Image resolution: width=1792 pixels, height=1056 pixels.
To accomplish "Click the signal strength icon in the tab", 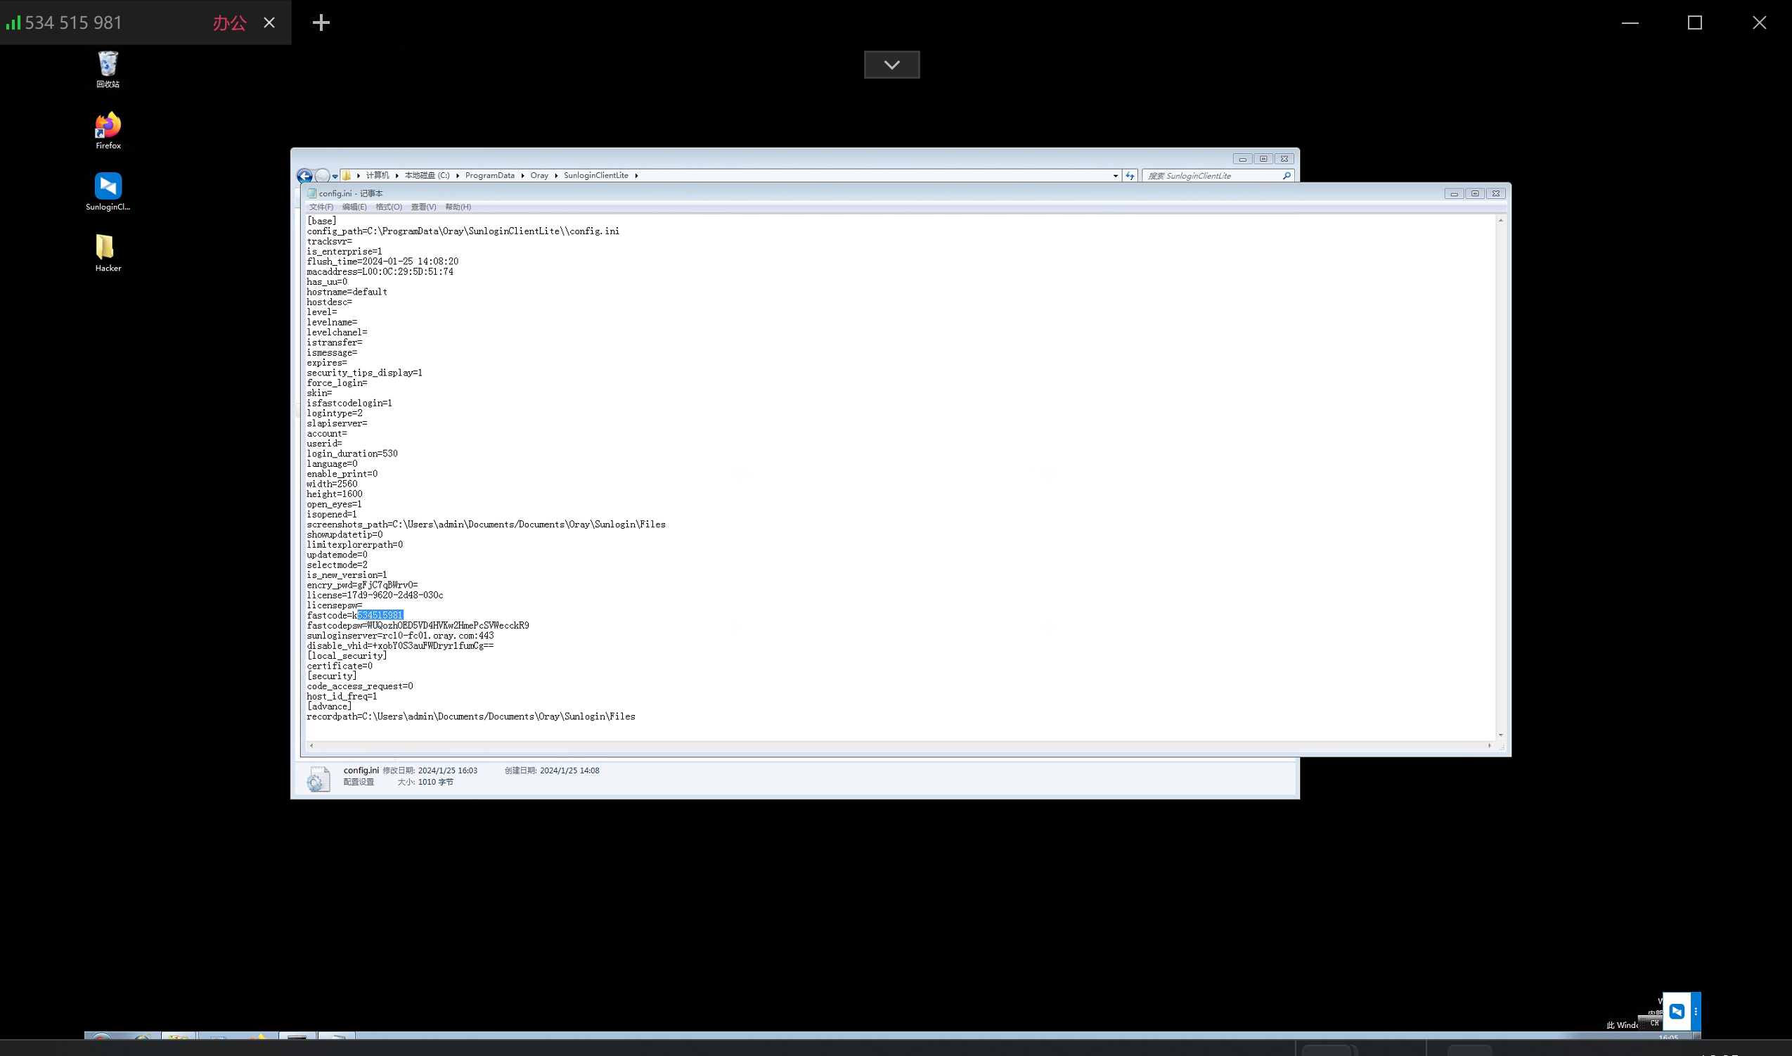I will [13, 22].
